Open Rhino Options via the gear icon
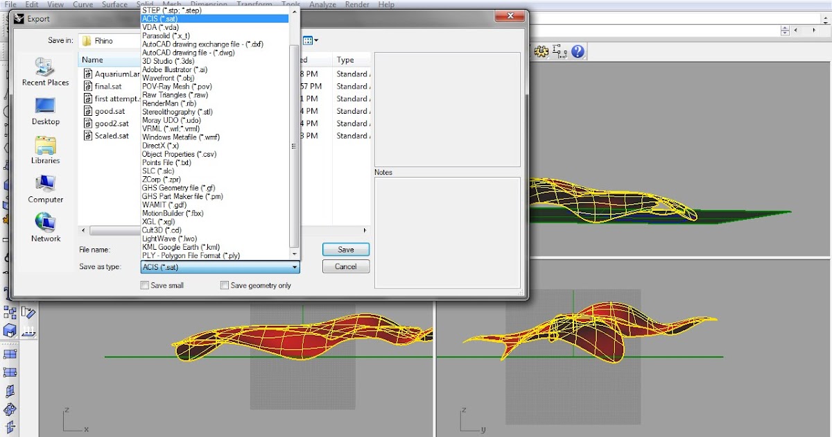 tap(541, 51)
